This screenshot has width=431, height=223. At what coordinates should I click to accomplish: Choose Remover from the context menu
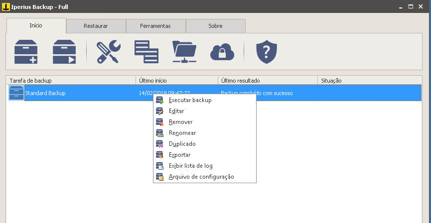click(x=204, y=122)
